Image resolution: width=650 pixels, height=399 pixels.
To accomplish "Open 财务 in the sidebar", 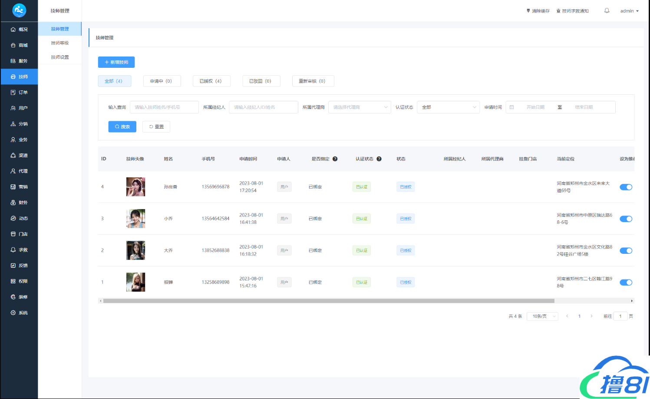I will 20,203.
